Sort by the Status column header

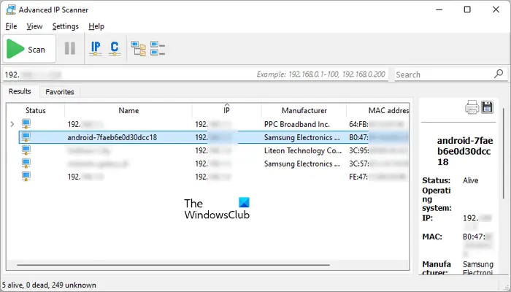[x=36, y=110]
